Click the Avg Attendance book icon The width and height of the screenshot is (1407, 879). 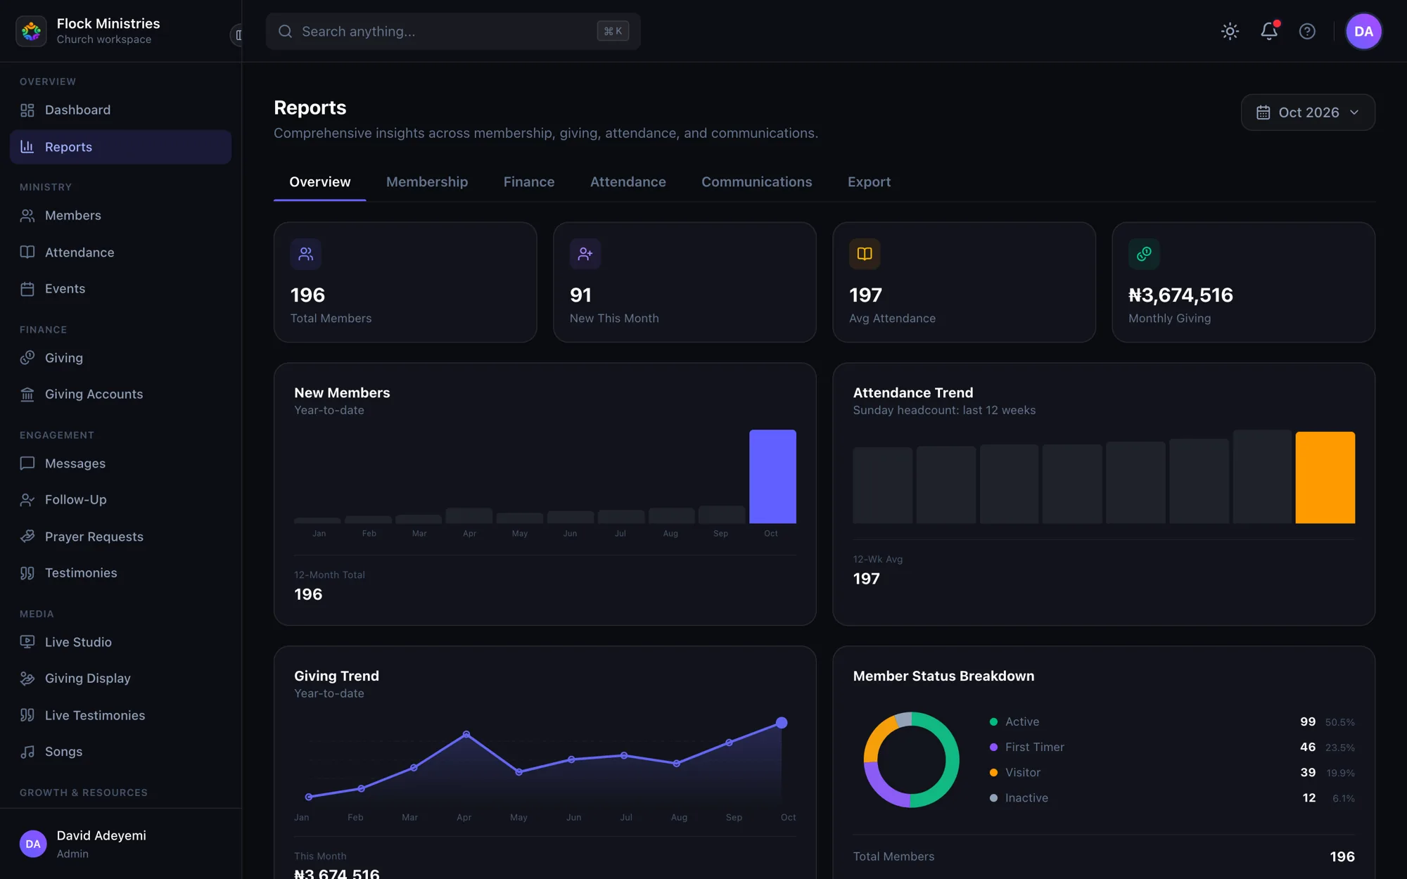click(865, 254)
